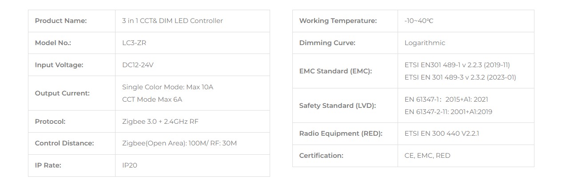This screenshot has width=570, height=187.
Task: Click the 3 in 1 CCT& DIM LED Controller value
Action: [x=172, y=21]
